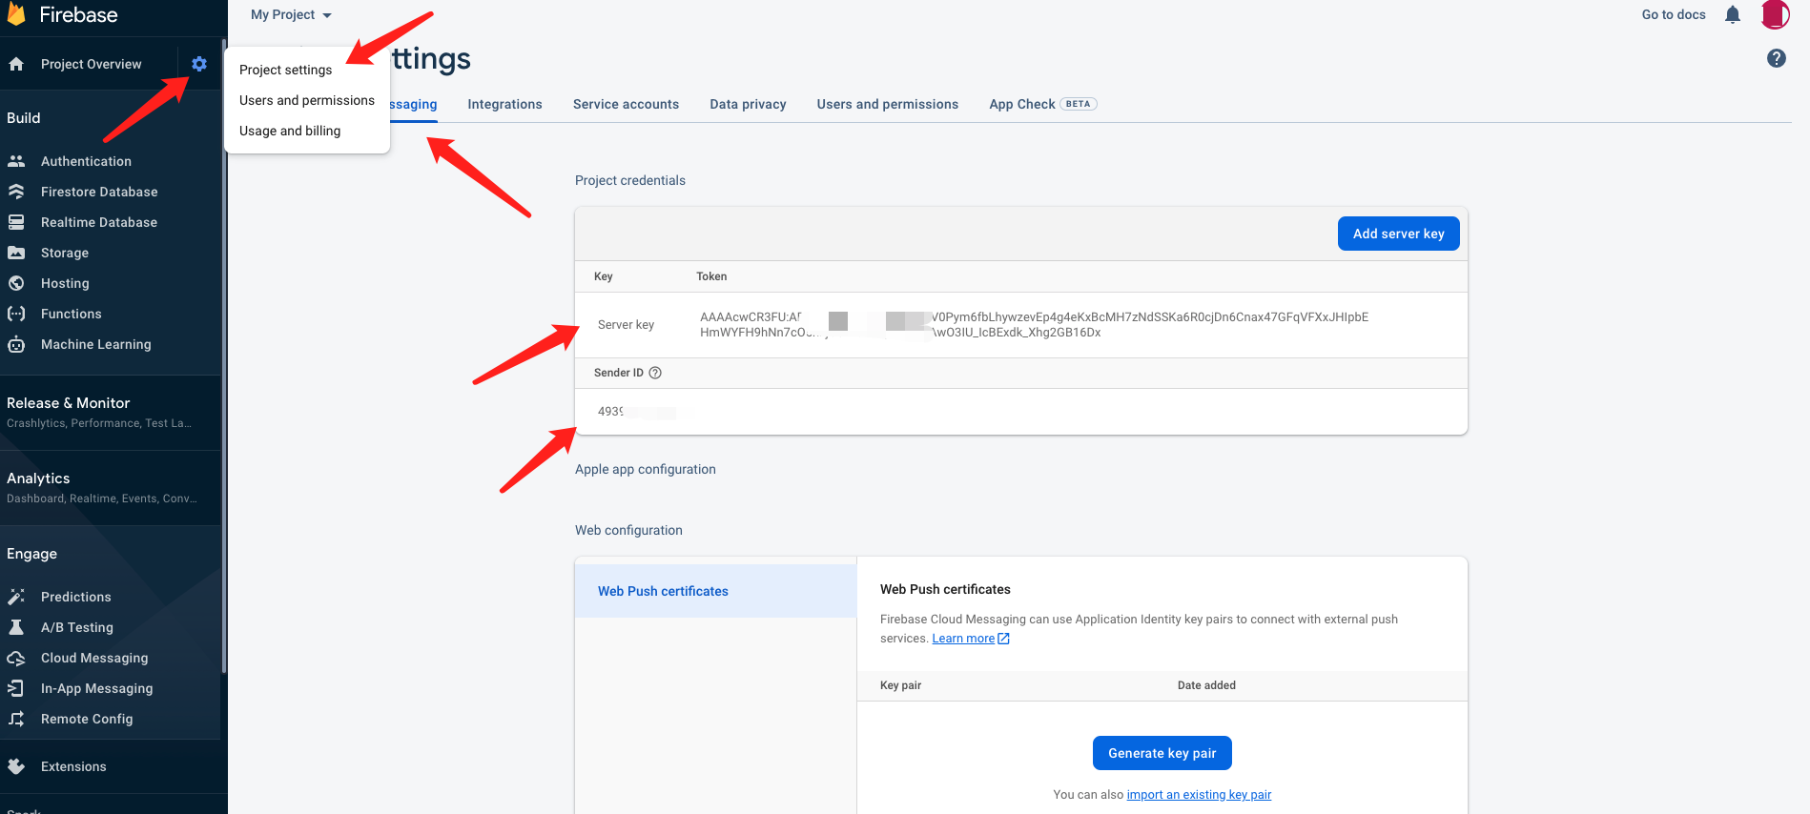Click the Functions brackets icon
This screenshot has height=814, width=1810.
[x=16, y=314]
